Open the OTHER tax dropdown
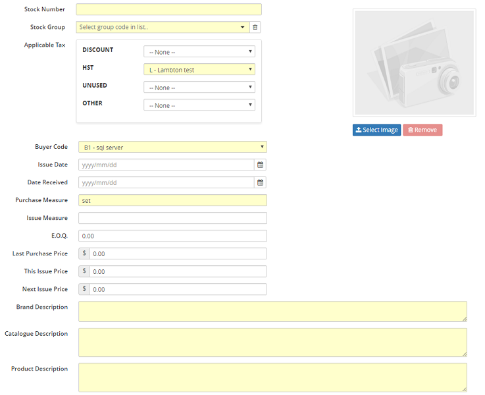The height and width of the screenshot is (395, 485). [x=199, y=105]
